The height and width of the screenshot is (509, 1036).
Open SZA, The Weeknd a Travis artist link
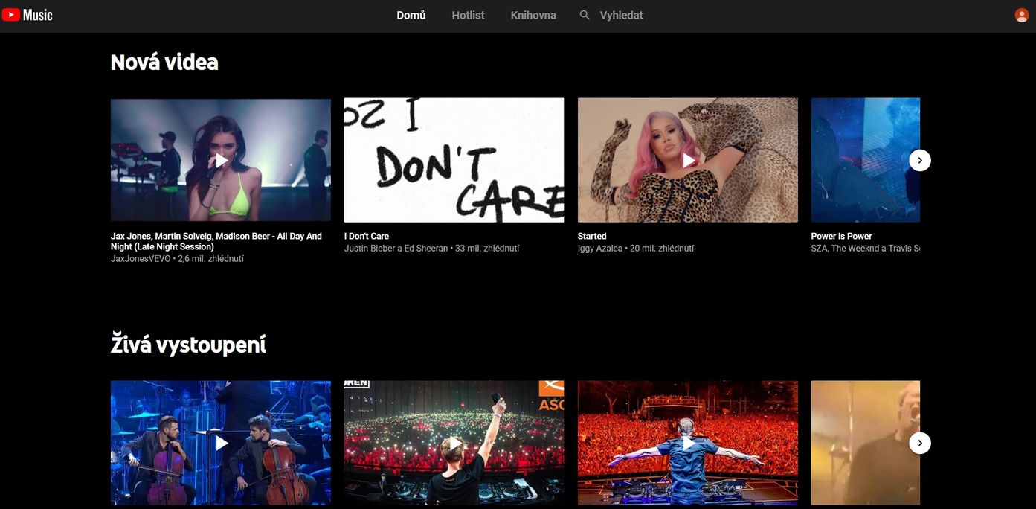(866, 249)
